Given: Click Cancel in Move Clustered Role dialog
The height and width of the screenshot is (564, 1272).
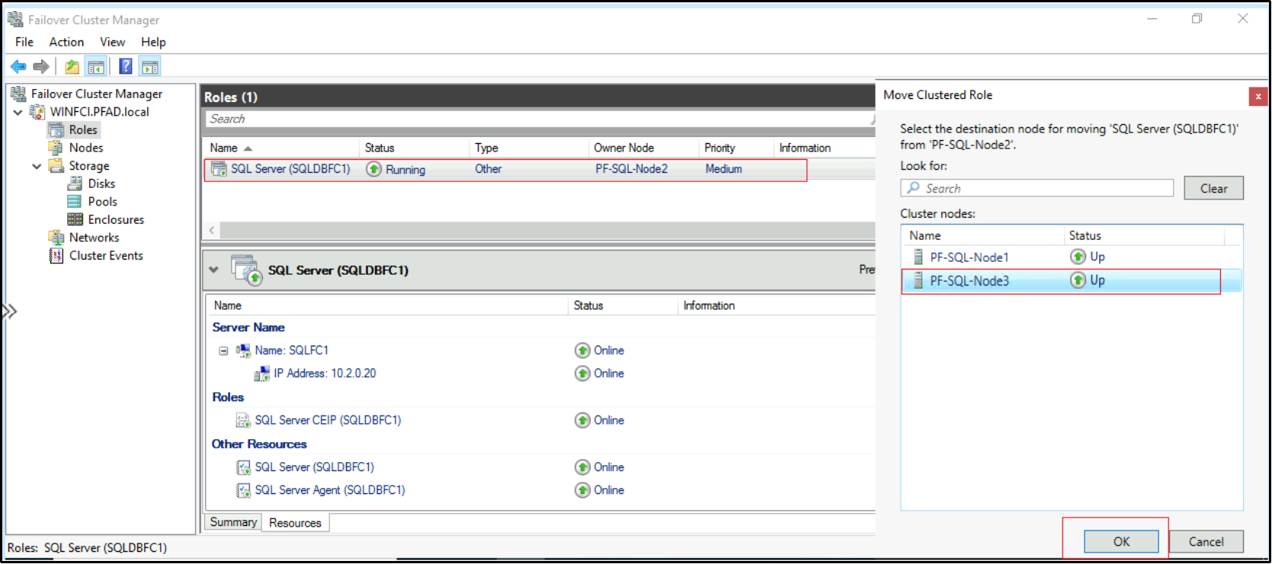Looking at the screenshot, I should [x=1206, y=542].
